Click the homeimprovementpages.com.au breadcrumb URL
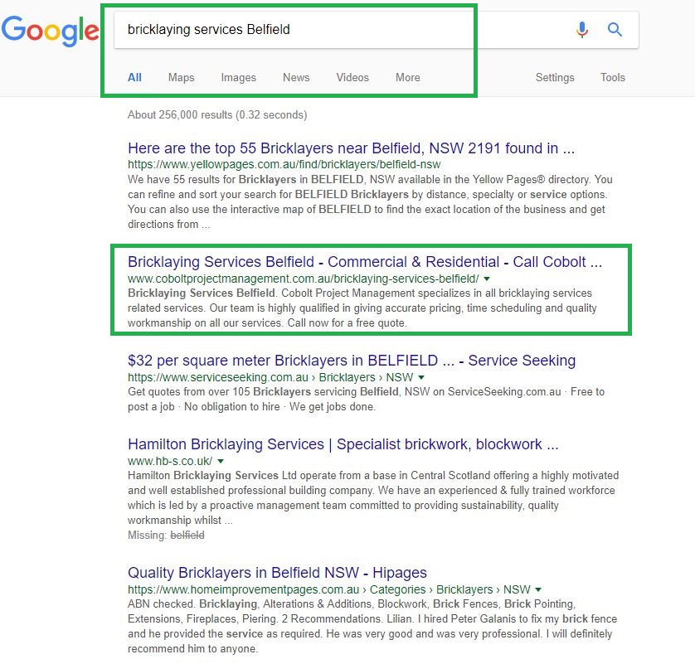695x664 pixels. (x=329, y=589)
